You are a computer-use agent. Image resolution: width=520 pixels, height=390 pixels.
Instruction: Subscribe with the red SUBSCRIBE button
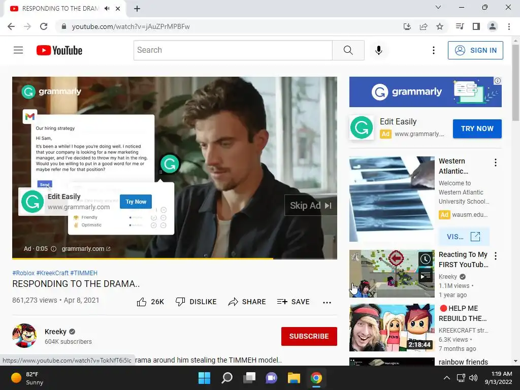pyautogui.click(x=309, y=336)
